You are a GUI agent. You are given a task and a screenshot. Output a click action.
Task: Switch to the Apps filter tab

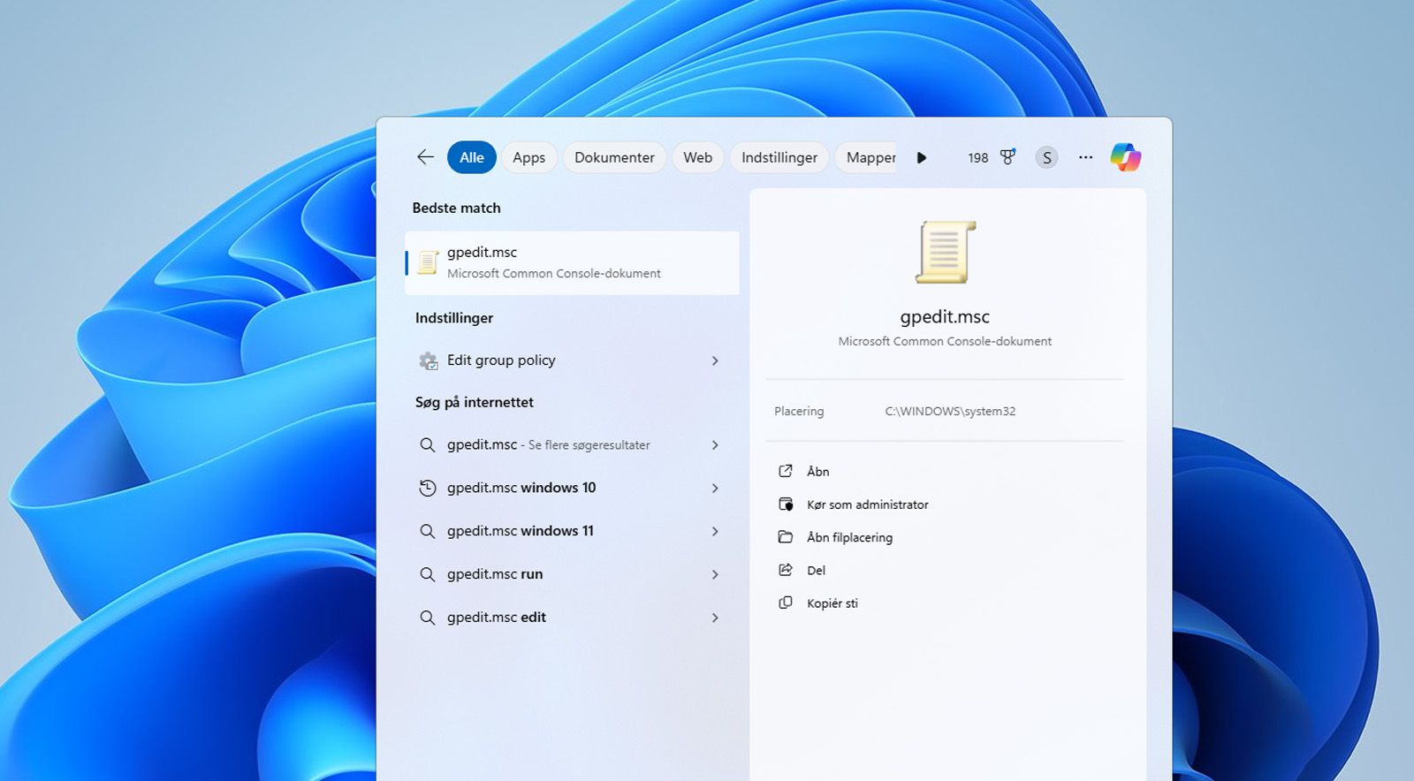click(529, 157)
